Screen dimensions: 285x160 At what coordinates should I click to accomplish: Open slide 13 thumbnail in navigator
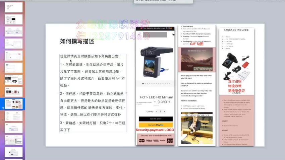coord(14,152)
